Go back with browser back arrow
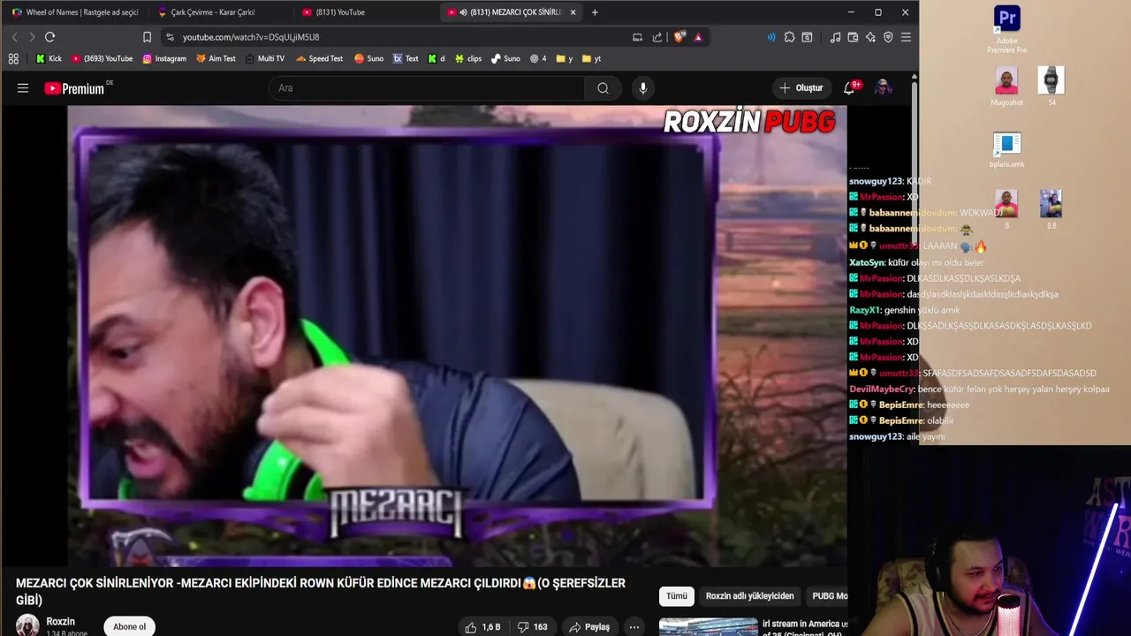1131x636 pixels. [14, 37]
